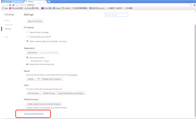Focus the Search settings field
Screen dimensions: 196x119
tap(116, 15)
